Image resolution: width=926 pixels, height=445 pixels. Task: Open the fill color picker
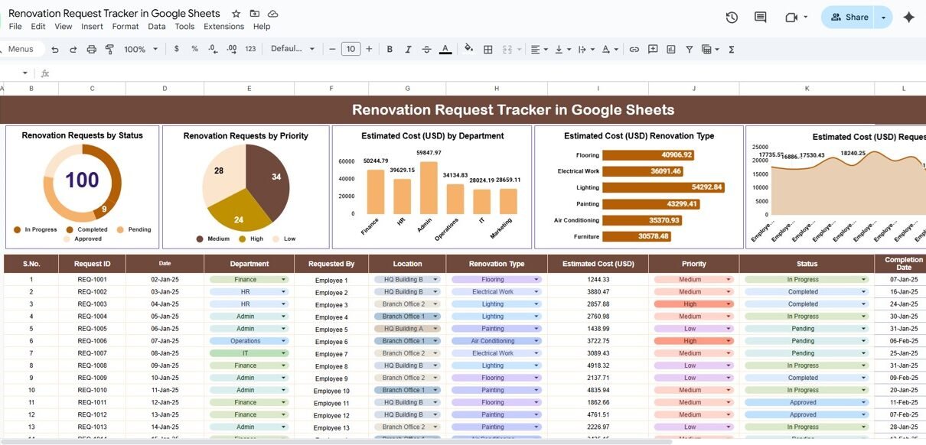pos(468,49)
